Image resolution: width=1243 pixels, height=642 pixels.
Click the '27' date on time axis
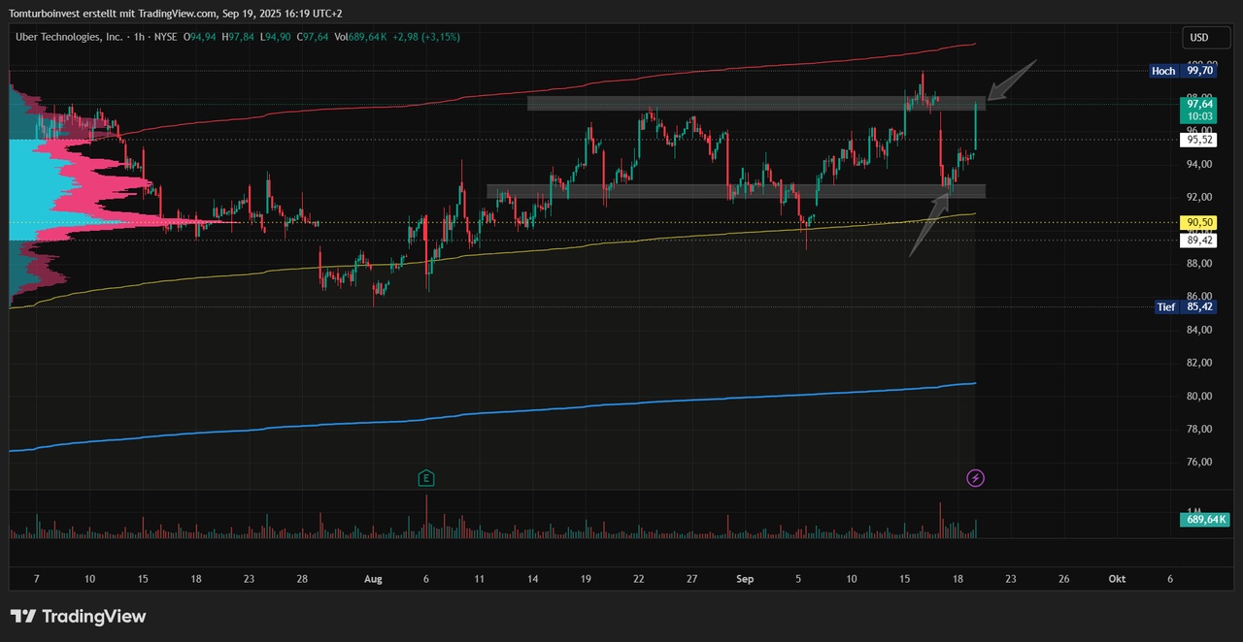click(691, 579)
